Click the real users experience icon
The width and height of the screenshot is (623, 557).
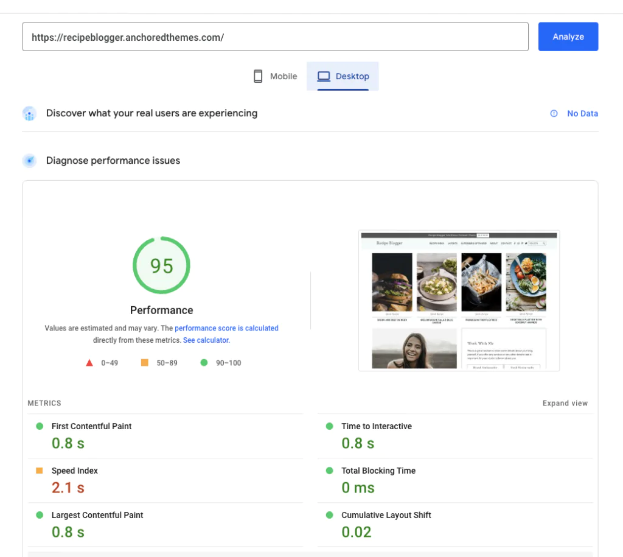pos(29,113)
